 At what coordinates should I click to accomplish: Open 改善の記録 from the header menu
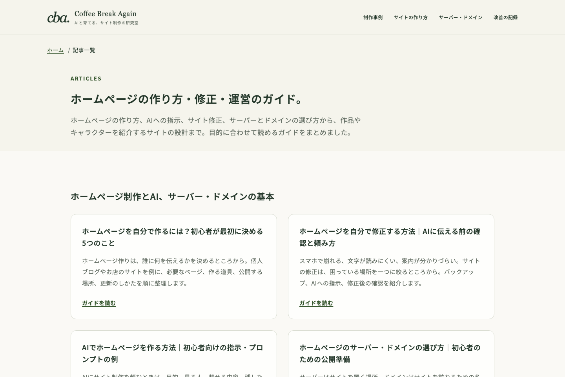[x=506, y=17]
